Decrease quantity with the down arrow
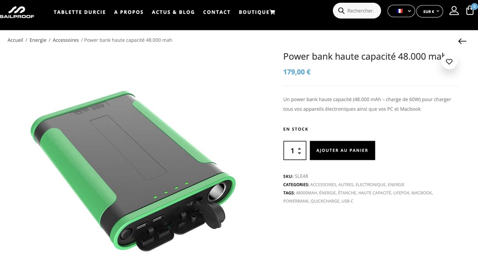 point(299,153)
